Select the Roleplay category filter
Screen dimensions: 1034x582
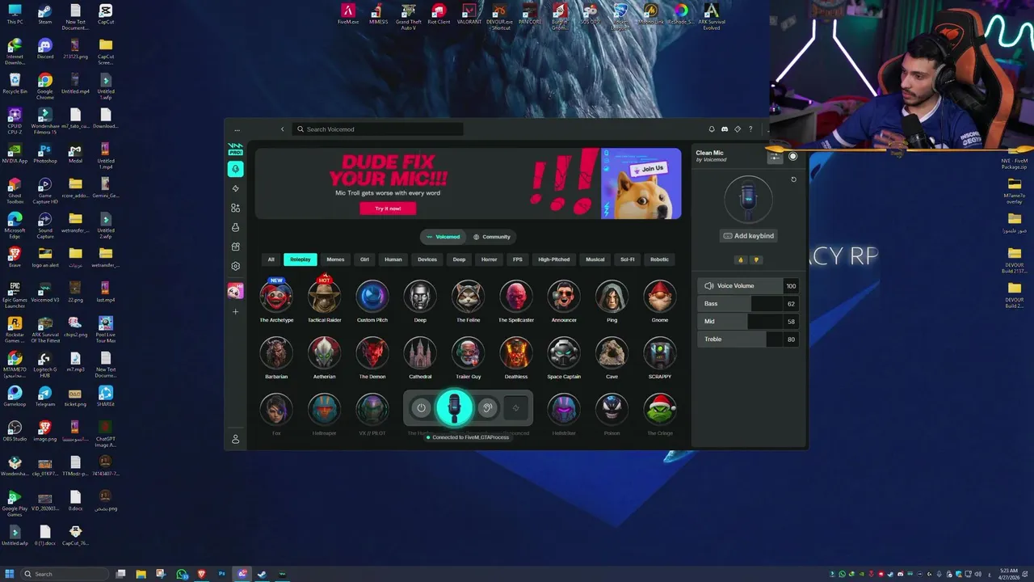(x=301, y=259)
